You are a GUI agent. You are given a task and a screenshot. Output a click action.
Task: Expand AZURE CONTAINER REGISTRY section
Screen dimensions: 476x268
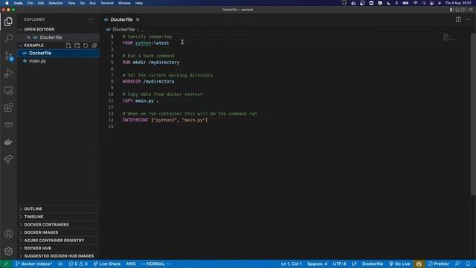58,240
